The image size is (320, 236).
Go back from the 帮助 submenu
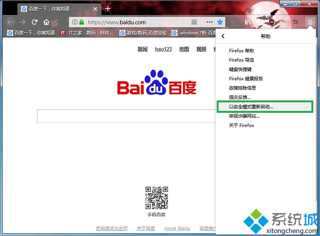point(223,36)
